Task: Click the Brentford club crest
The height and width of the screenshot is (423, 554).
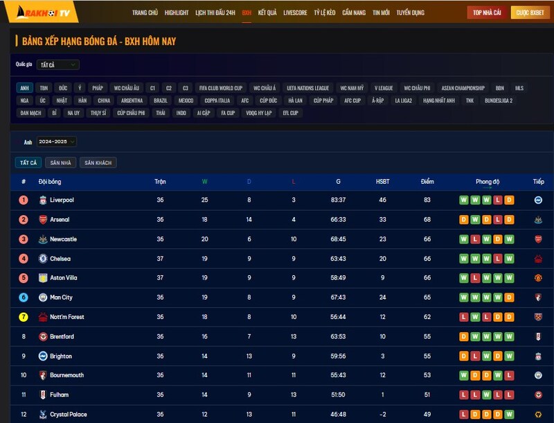Action: (43, 336)
